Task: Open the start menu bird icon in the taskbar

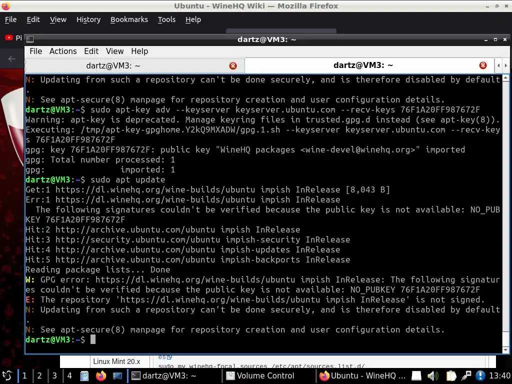Action: [x=7, y=376]
